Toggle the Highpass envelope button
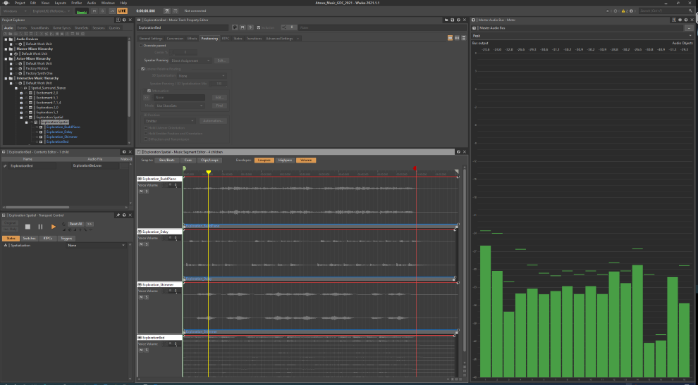Viewport: 698px width, 385px height. pos(285,160)
